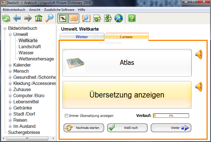Expand the Getränke category

(x=10, y=108)
